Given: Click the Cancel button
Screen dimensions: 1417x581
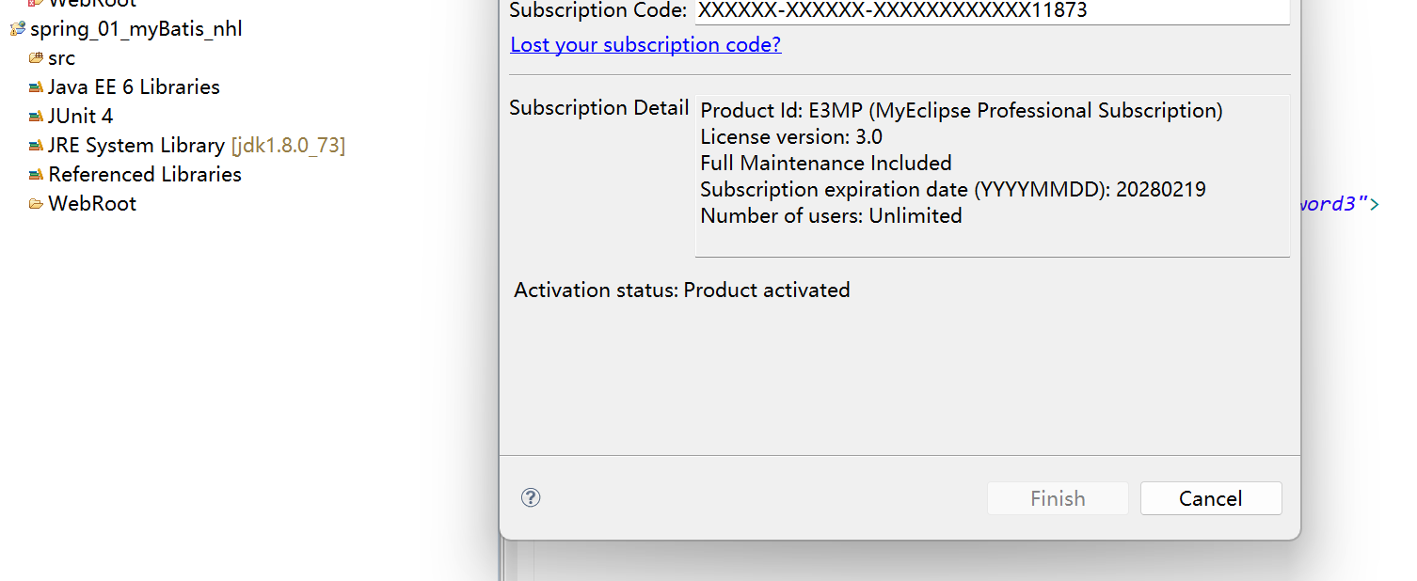Looking at the screenshot, I should pyautogui.click(x=1211, y=498).
